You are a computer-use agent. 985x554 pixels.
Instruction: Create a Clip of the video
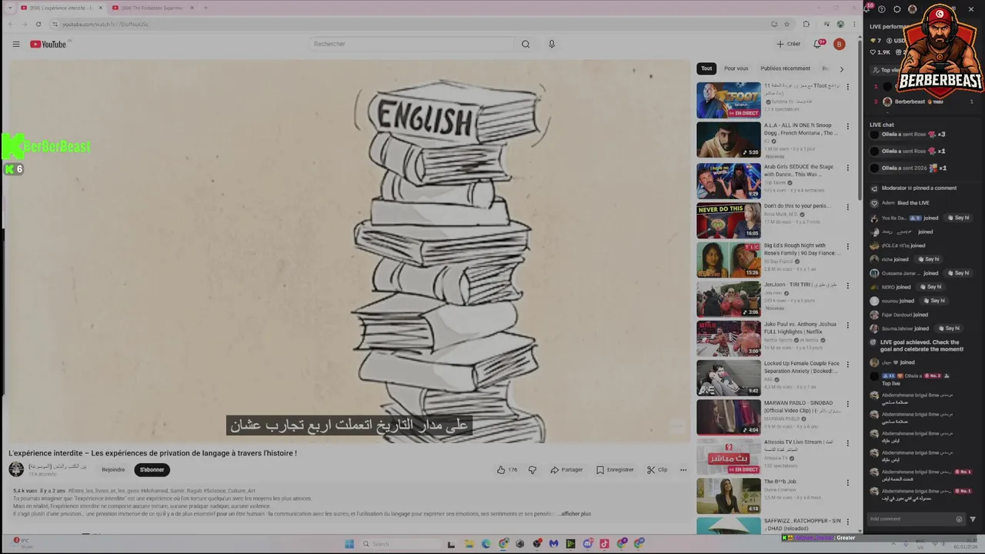[657, 469]
